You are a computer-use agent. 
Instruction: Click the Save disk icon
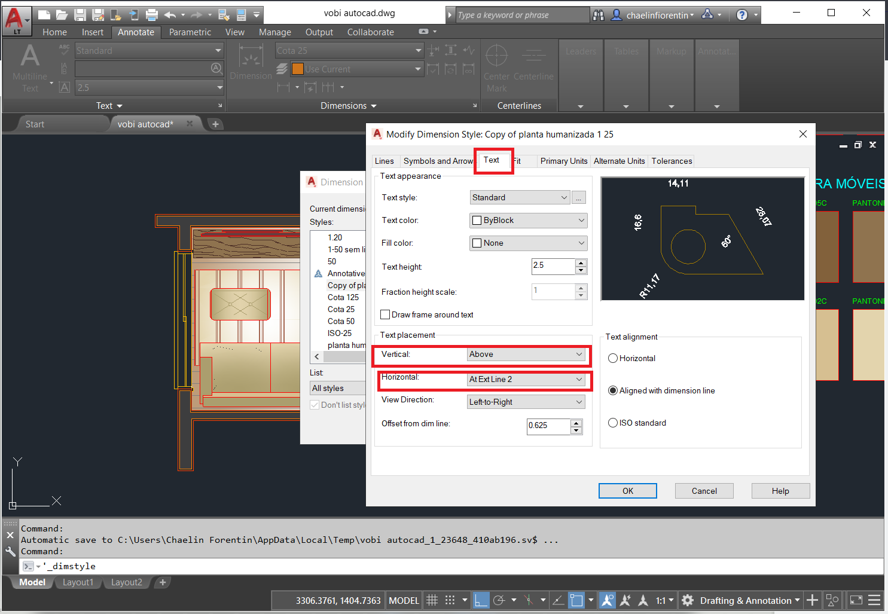(x=80, y=15)
